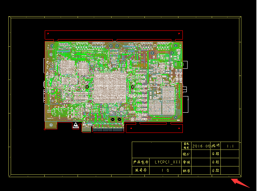Click the 1:1 scale value

pos(230,146)
